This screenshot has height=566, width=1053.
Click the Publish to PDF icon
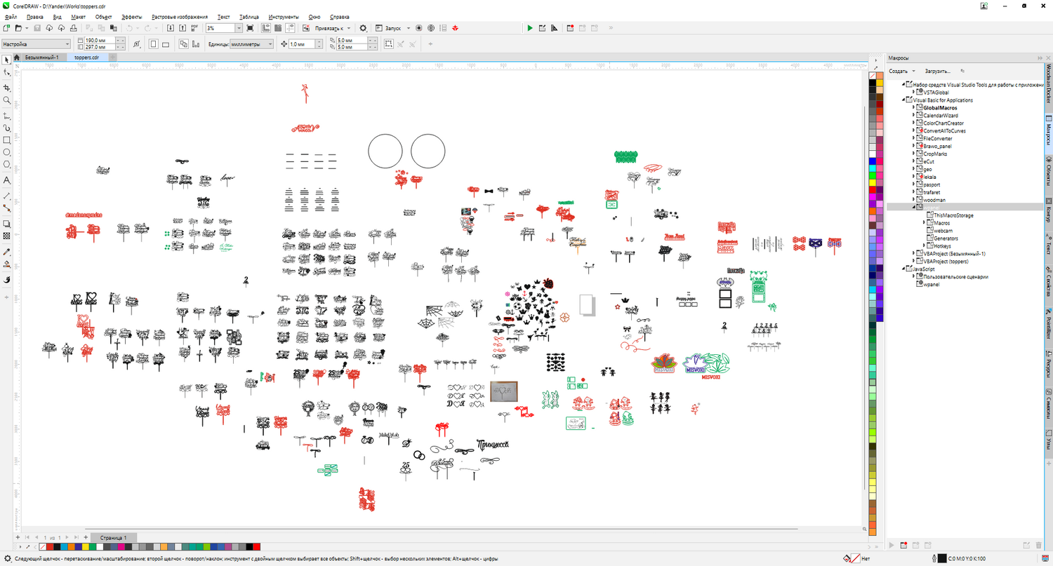click(x=195, y=28)
